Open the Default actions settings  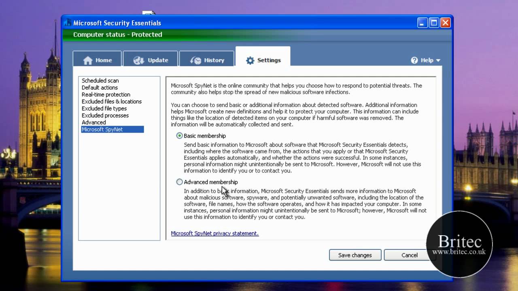100,87
